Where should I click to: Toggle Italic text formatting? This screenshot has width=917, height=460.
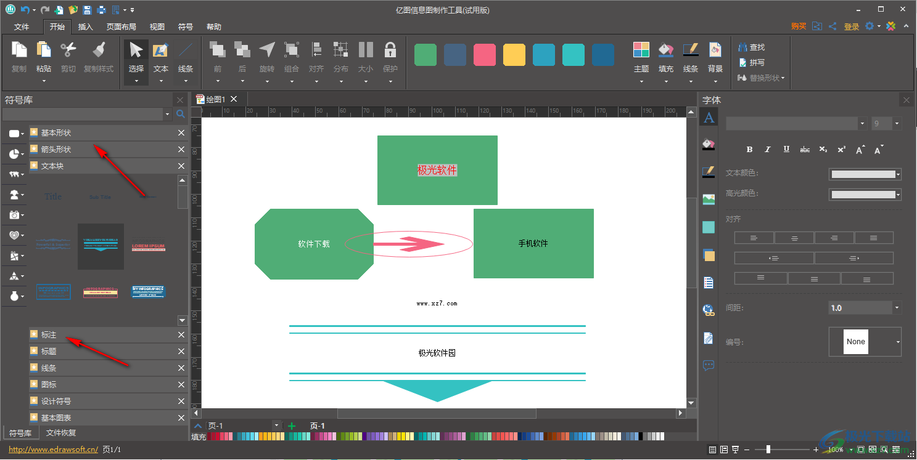coord(768,150)
